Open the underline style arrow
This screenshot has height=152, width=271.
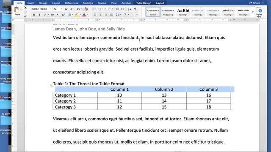click(49, 15)
